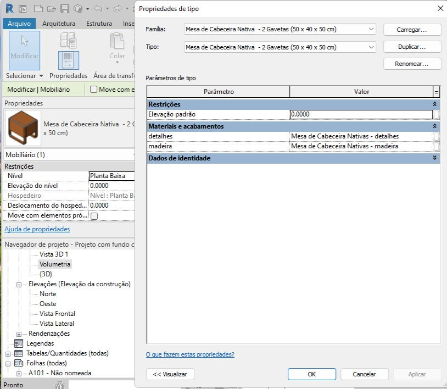Open the Tipo dropdown list

click(x=280, y=47)
